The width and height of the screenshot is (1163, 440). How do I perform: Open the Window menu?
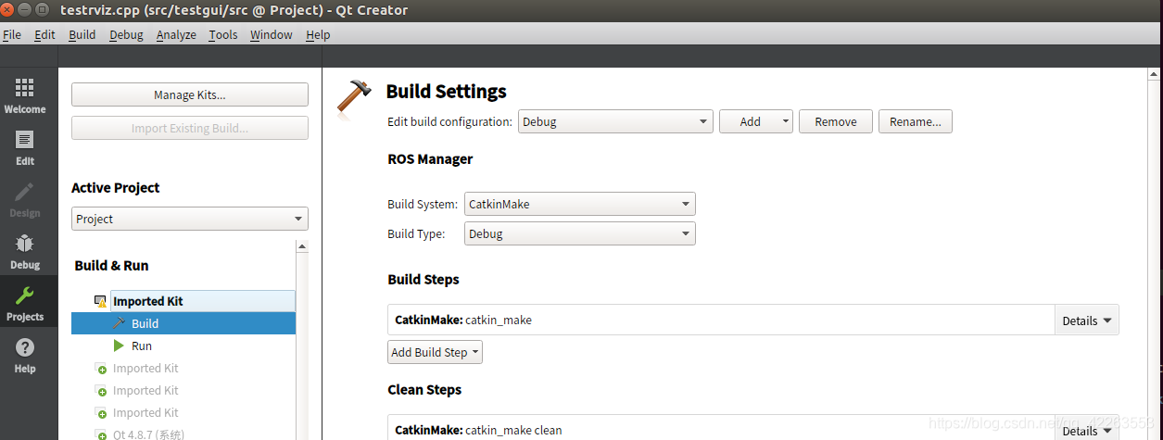pyautogui.click(x=271, y=34)
